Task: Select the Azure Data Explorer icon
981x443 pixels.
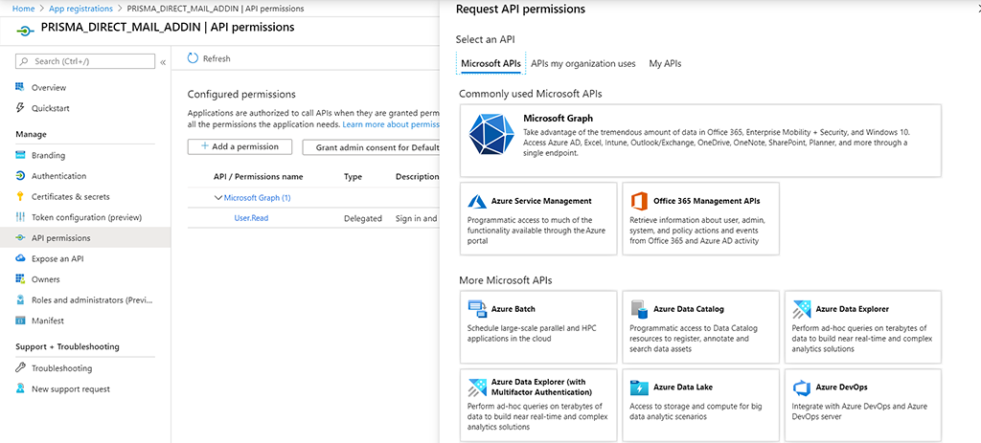Action: coord(802,309)
